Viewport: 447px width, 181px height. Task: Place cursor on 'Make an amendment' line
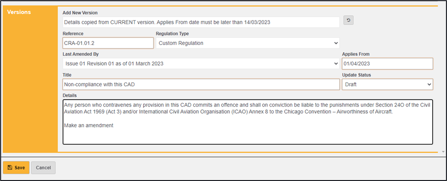(89, 125)
